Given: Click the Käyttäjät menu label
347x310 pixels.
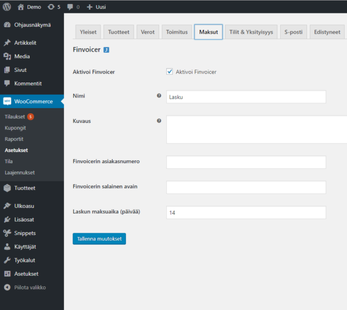Looking at the screenshot, I should (25, 247).
